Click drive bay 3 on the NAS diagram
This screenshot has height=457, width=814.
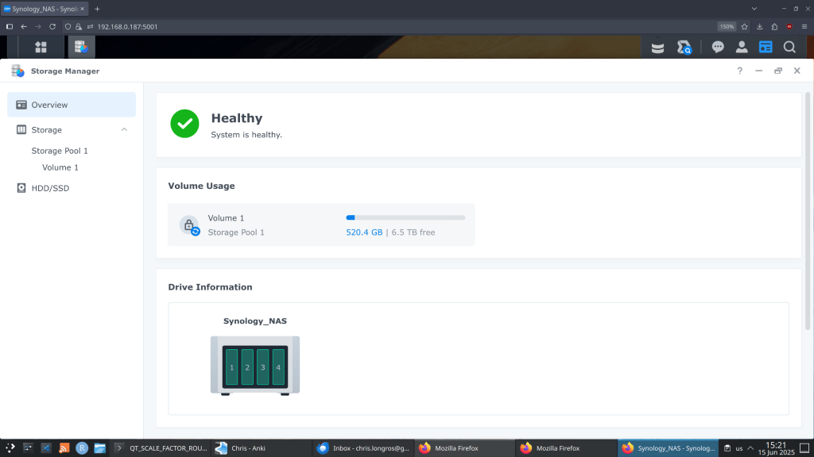coord(263,367)
